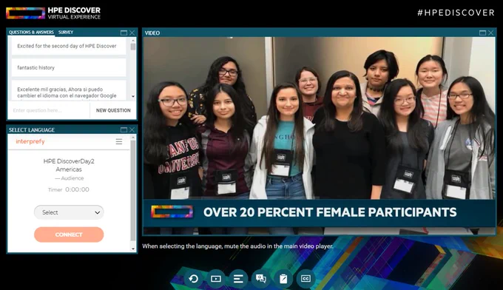Maximize the Questions & Answers panel
This screenshot has height=290, width=503.
tap(124, 33)
